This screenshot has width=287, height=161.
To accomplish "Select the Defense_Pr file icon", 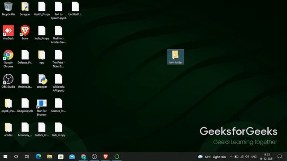I will tap(25, 57).
